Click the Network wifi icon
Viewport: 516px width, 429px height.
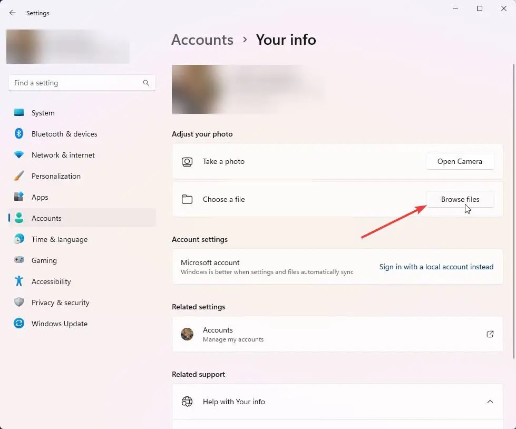pos(19,154)
